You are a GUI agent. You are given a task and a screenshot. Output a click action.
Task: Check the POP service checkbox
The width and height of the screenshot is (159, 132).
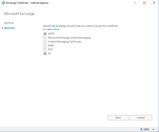click(x=45, y=49)
